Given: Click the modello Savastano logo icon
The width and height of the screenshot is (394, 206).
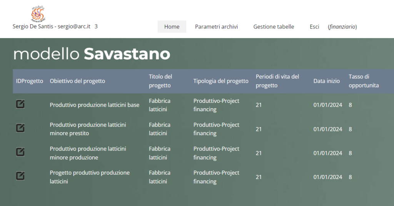Looking at the screenshot, I should pyautogui.click(x=38, y=13).
